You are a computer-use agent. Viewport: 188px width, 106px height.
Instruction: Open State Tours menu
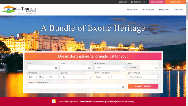(x=164, y=10)
